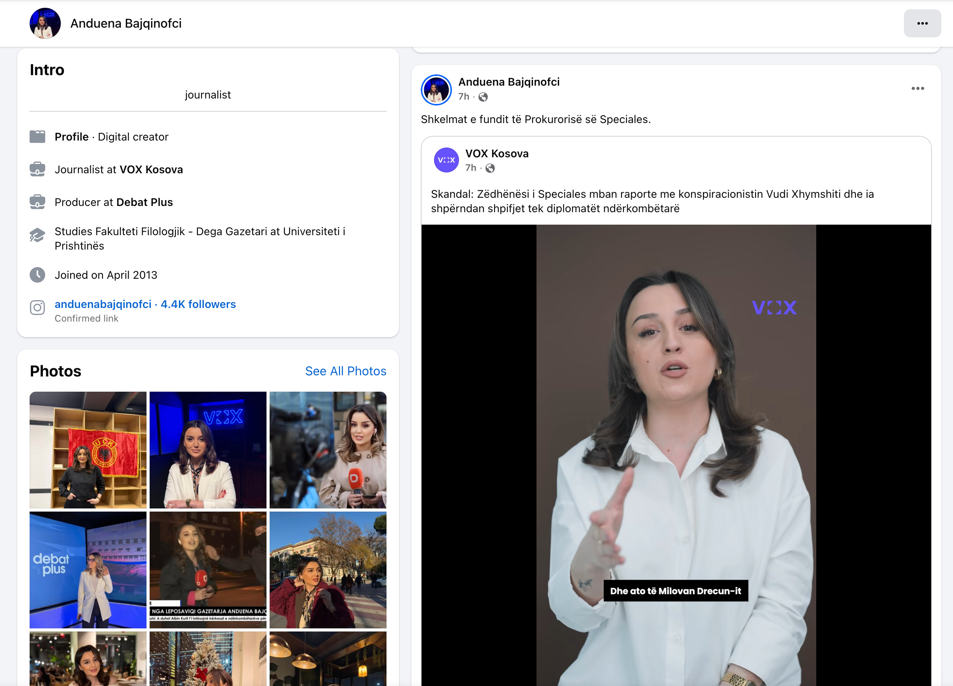
Task: Click the graduation cap education icon
Action: [37, 235]
